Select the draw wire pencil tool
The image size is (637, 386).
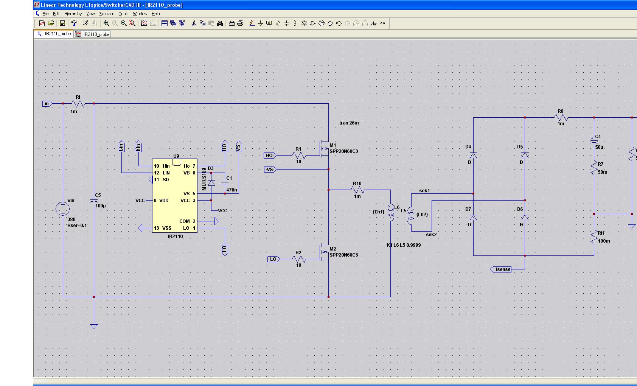tap(252, 23)
